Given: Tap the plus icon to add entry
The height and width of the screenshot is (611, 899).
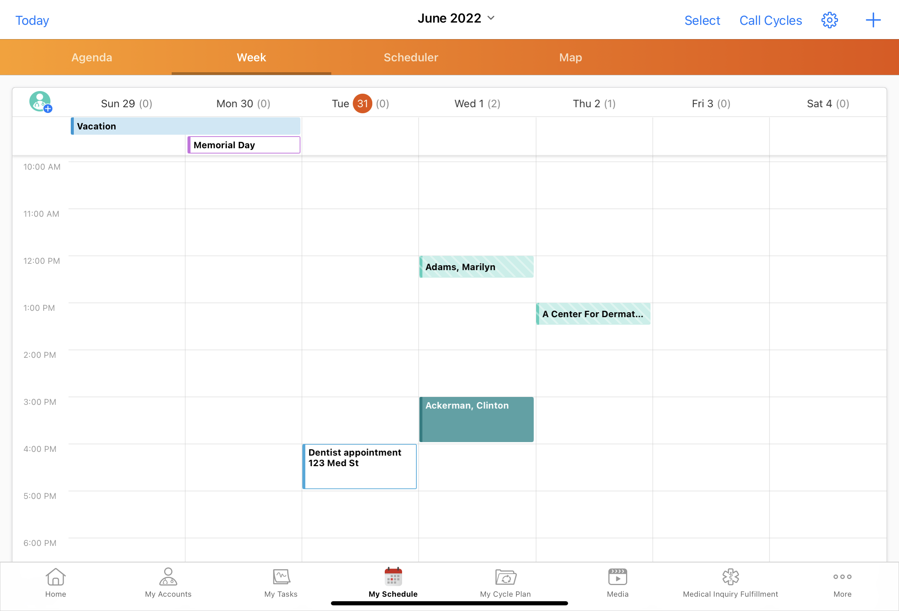Looking at the screenshot, I should click(873, 20).
